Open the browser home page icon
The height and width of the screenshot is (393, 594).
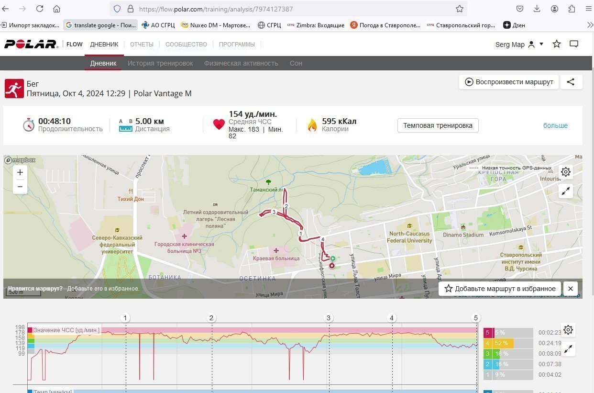56,9
